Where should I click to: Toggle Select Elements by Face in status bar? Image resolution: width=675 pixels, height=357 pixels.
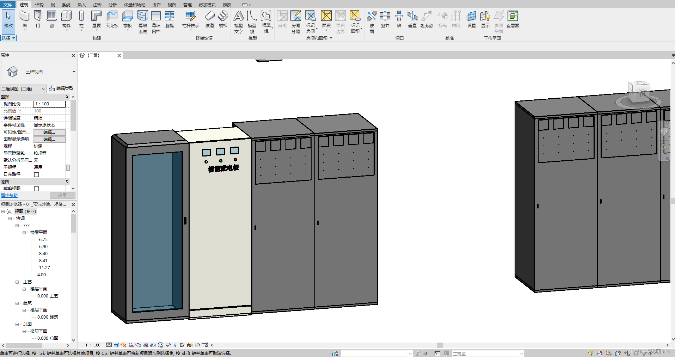click(618, 353)
